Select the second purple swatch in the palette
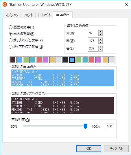Viewport: 131px width, 155px height. coord(98,60)
